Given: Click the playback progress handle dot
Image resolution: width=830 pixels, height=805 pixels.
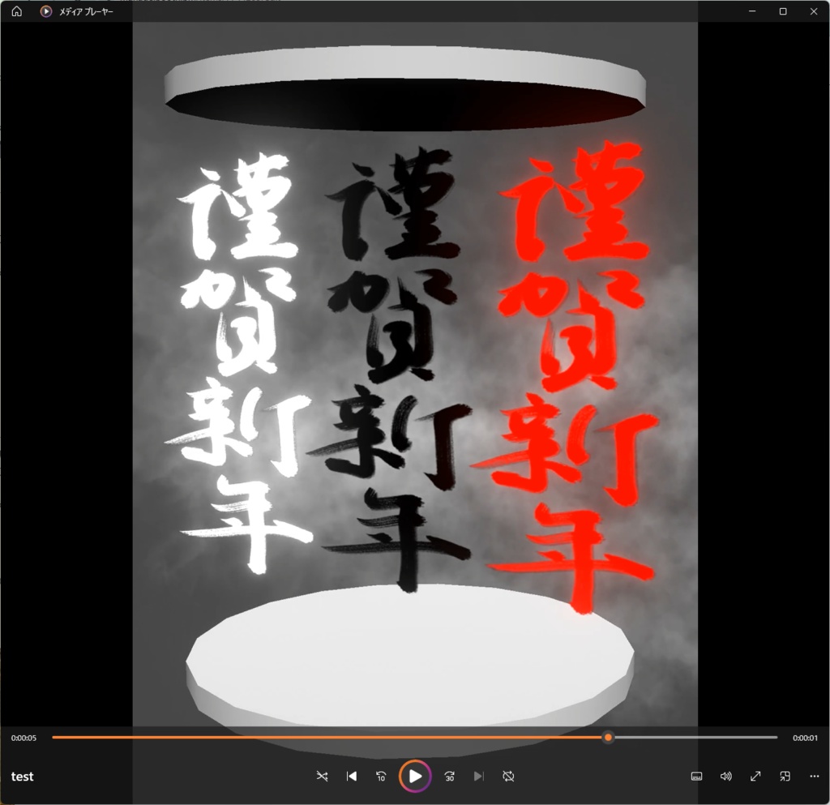Looking at the screenshot, I should [x=608, y=738].
